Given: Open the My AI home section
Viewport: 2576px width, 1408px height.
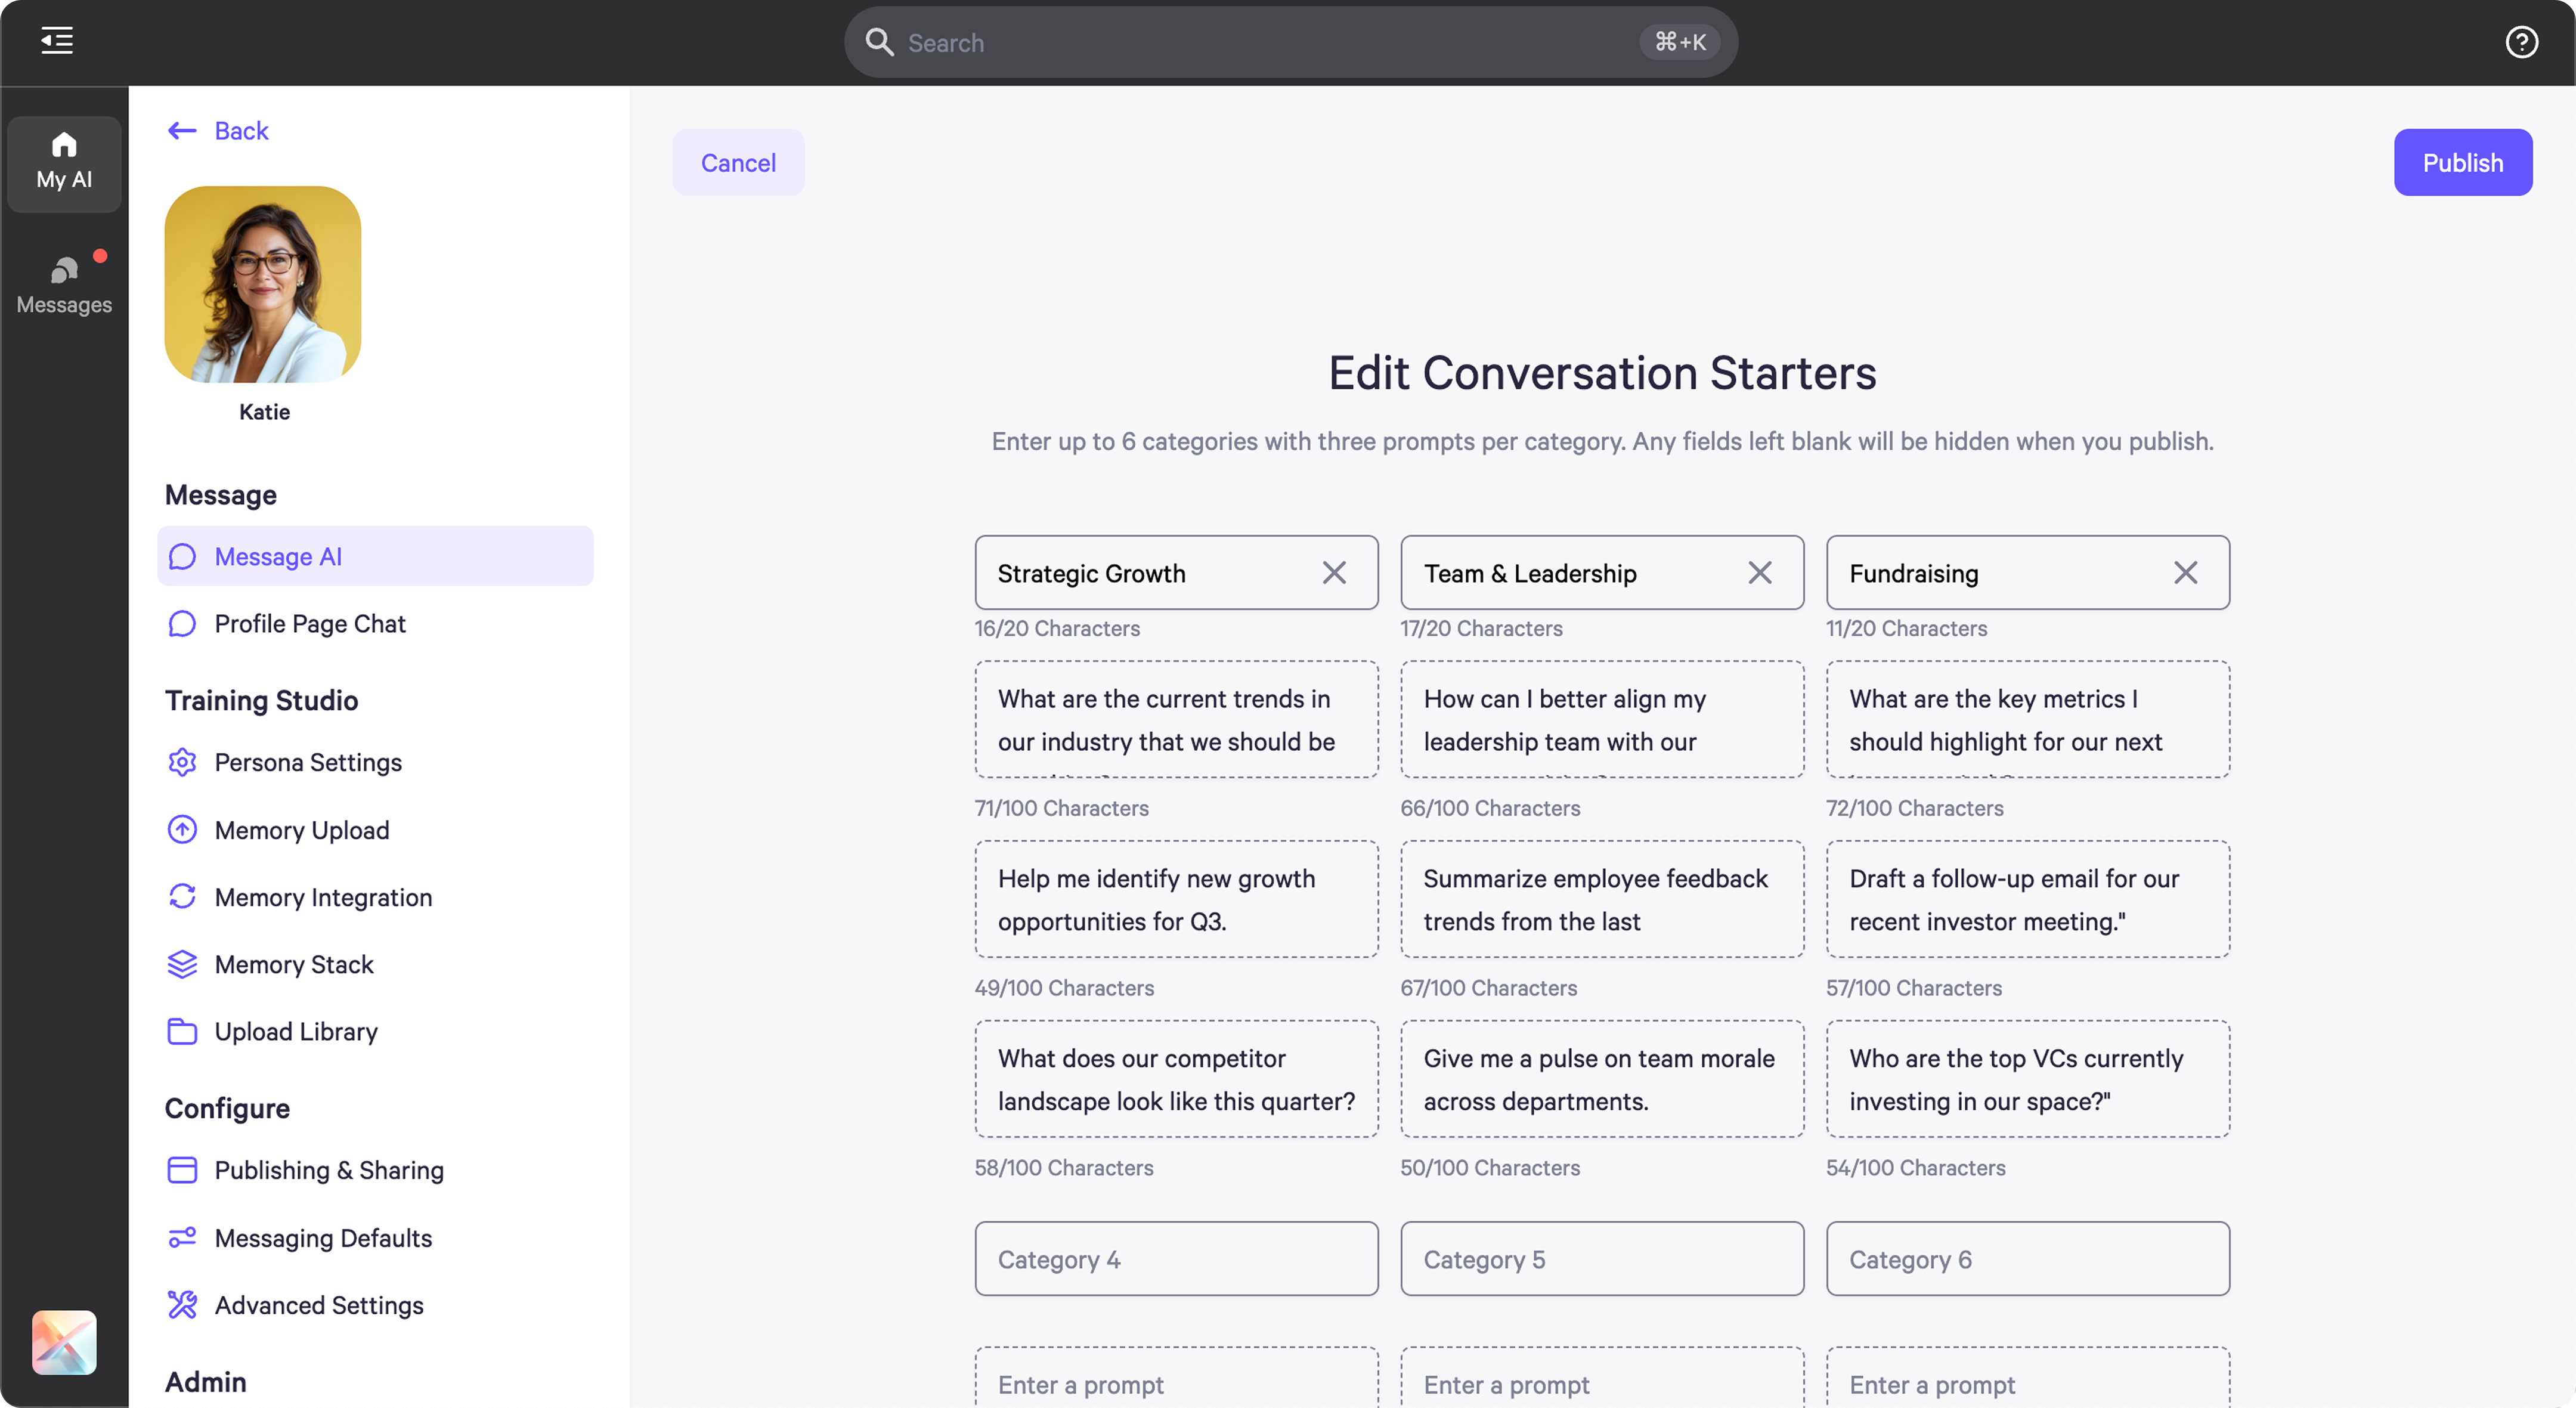Looking at the screenshot, I should tap(63, 162).
